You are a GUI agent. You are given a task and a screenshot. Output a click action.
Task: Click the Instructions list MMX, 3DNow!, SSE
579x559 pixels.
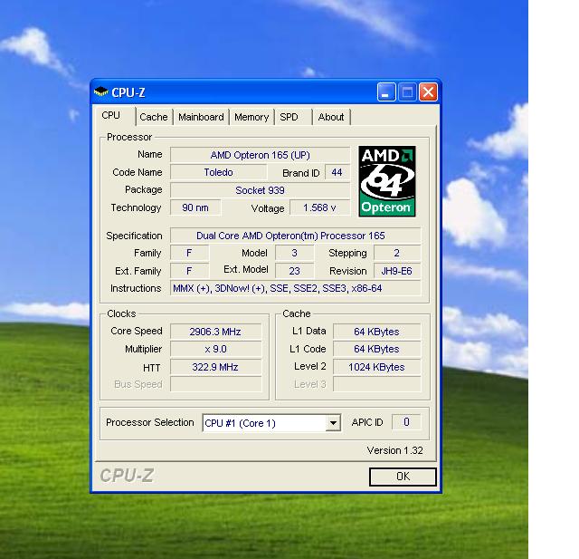(x=296, y=288)
